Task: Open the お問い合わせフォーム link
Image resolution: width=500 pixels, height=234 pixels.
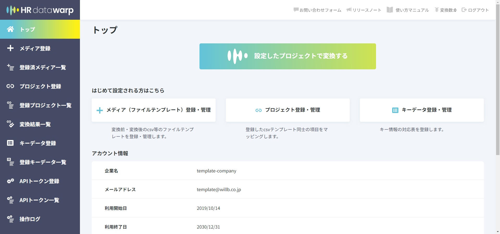Action: pos(317,10)
